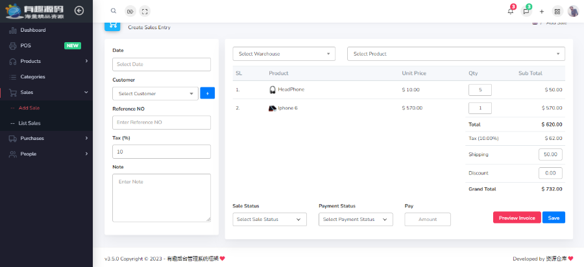584x267 pixels.
Task: Toggle fullscreen mode icon
Action: click(x=145, y=11)
